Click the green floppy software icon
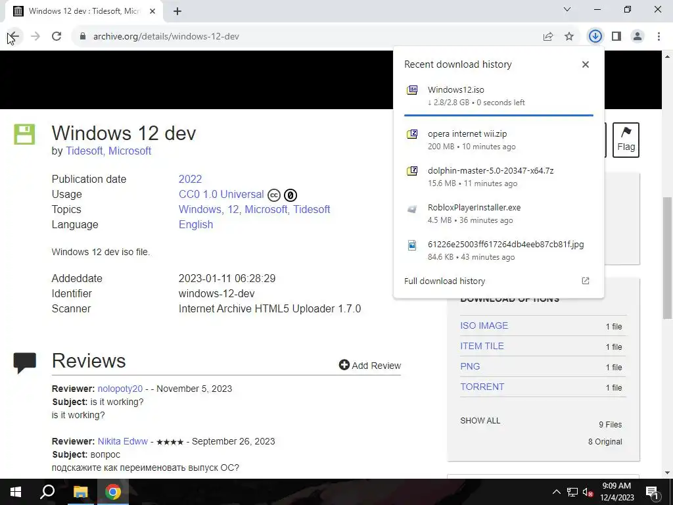Screen dimensions: 673x505 [24, 134]
